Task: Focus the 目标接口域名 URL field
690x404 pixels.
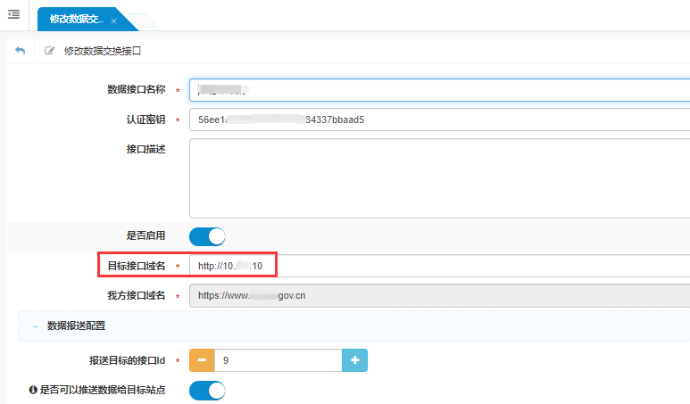Action: [x=439, y=266]
